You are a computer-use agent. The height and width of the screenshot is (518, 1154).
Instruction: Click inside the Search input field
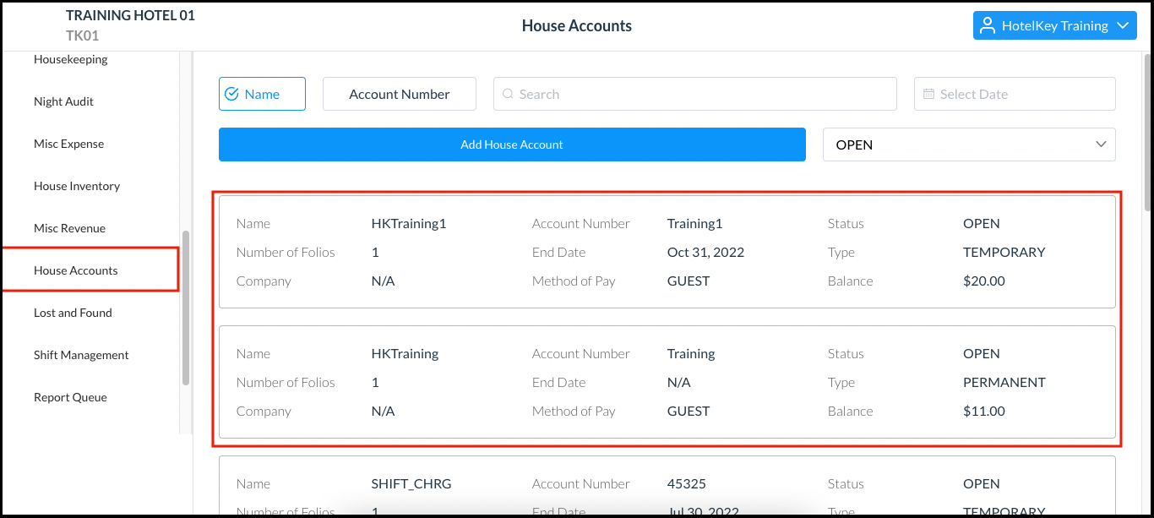click(x=694, y=94)
